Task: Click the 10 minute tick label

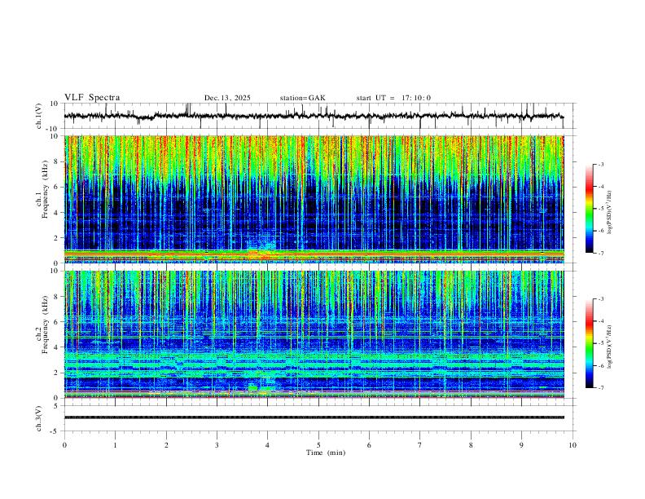Action: tap(573, 445)
